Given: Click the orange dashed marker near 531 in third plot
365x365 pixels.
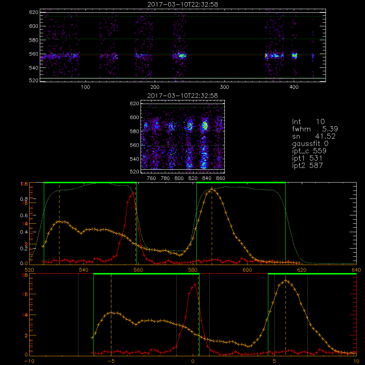Looking at the screenshot, I should (59, 223).
